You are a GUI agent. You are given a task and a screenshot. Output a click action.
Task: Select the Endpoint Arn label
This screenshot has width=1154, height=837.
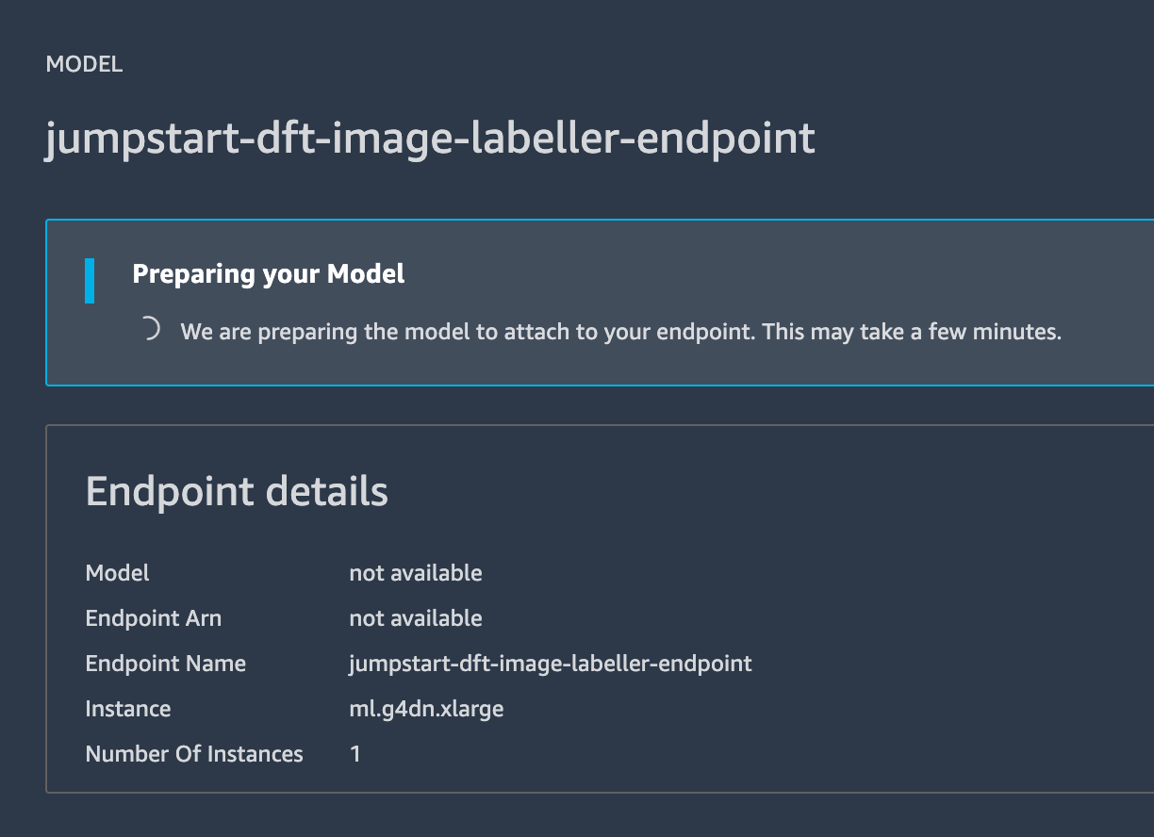click(154, 617)
